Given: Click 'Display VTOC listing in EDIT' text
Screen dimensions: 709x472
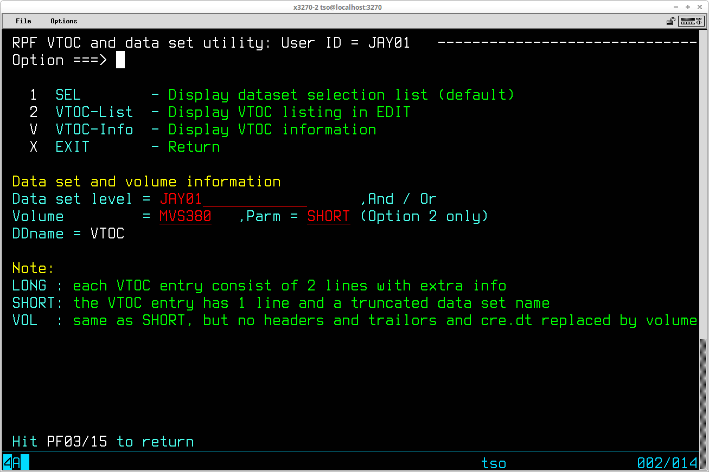Looking at the screenshot, I should click(x=289, y=112).
